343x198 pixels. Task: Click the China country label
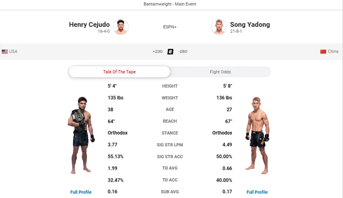(333, 51)
